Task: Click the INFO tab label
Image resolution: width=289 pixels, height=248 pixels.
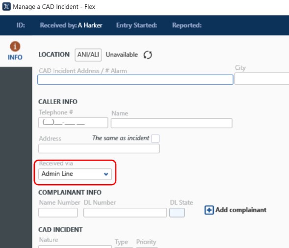Action: coord(15,57)
